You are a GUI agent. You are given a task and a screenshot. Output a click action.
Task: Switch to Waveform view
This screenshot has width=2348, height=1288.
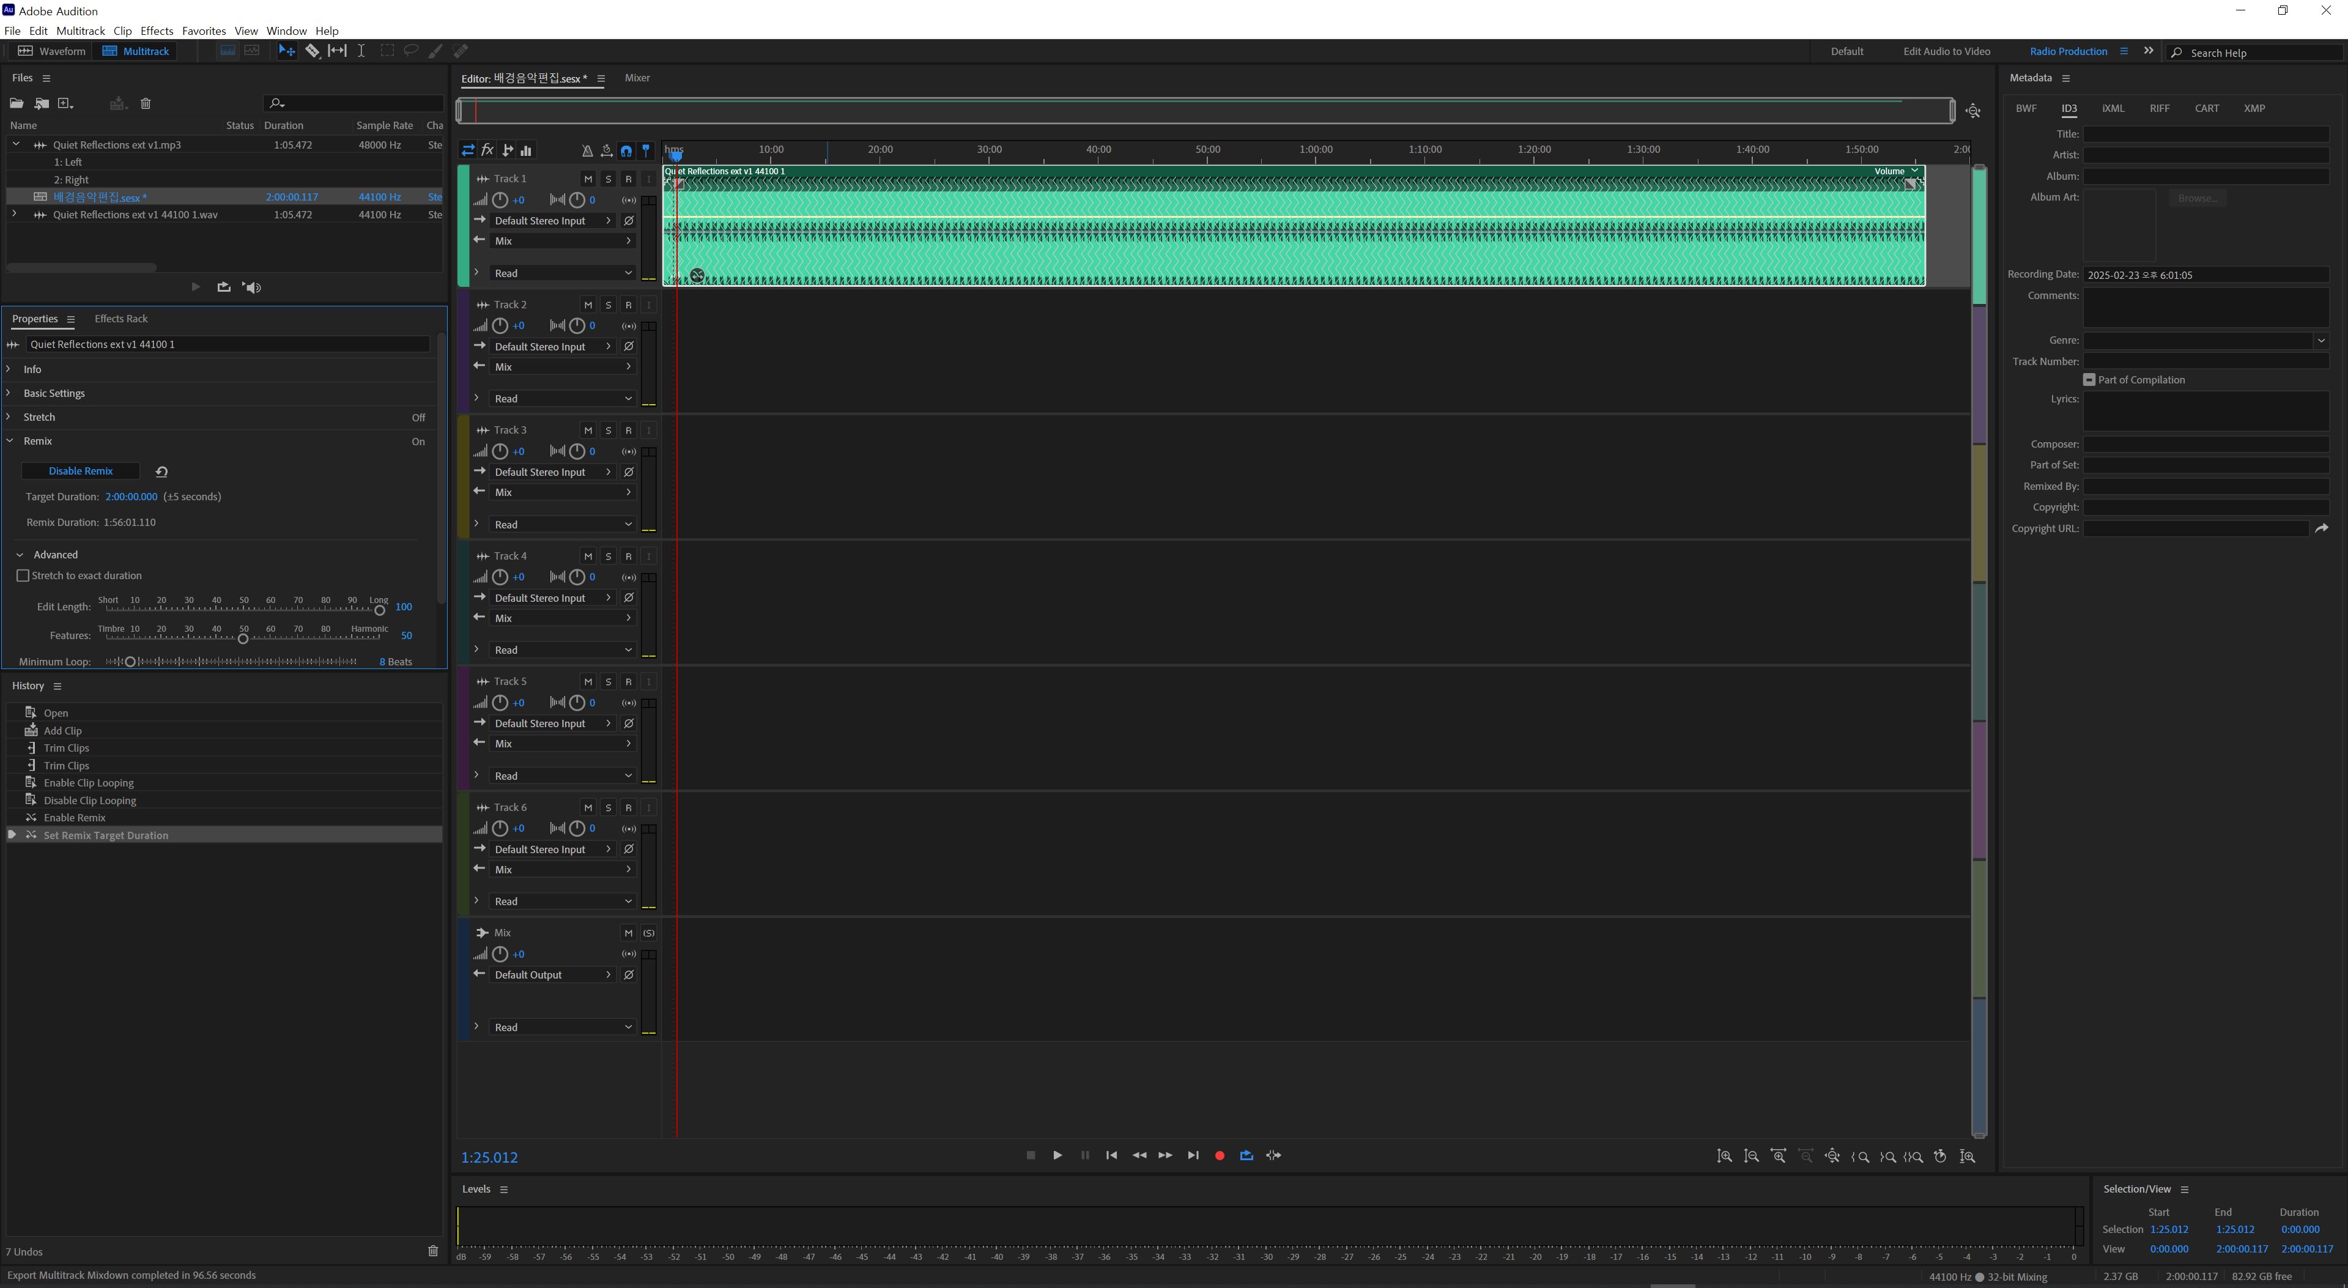point(51,51)
